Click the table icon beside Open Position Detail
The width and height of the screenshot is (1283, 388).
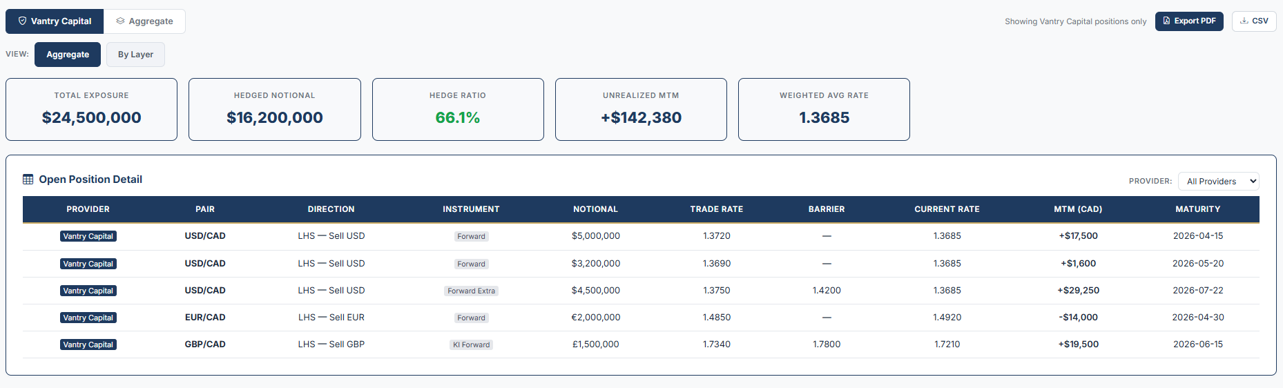[x=28, y=180]
